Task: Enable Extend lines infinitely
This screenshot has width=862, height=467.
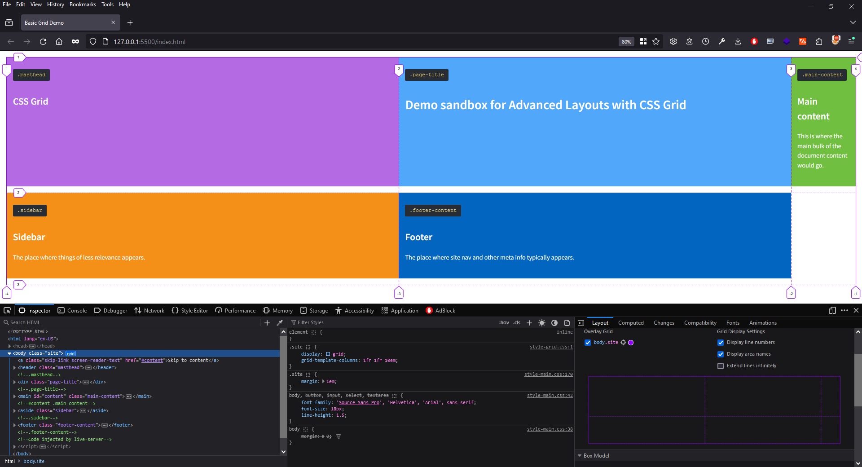Action: pyautogui.click(x=721, y=366)
